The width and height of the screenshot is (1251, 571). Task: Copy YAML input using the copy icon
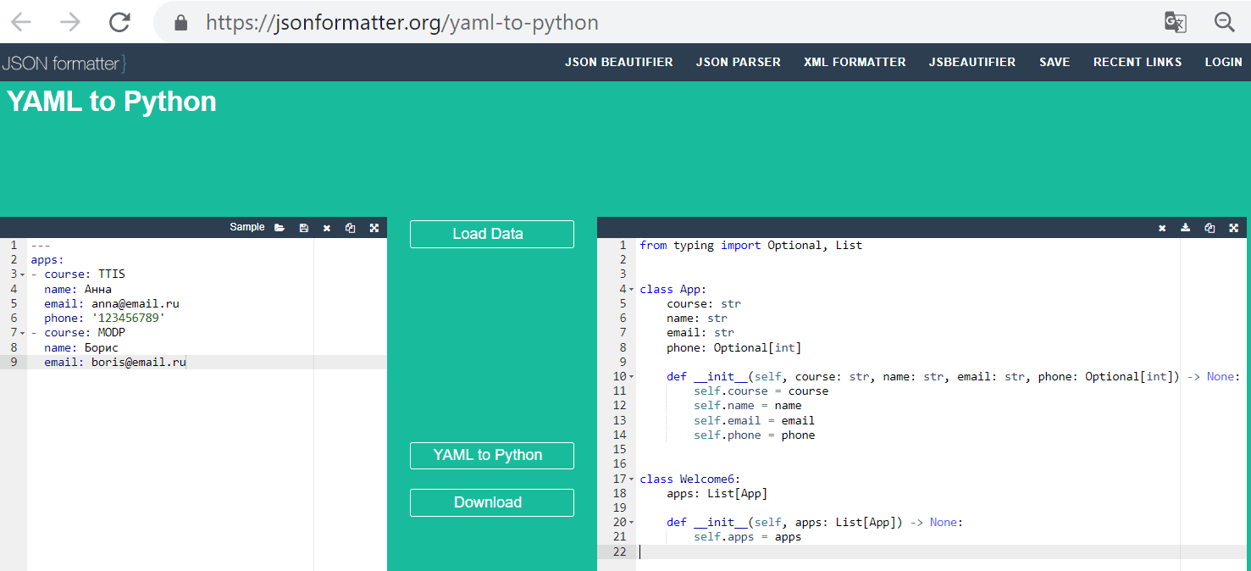click(350, 228)
